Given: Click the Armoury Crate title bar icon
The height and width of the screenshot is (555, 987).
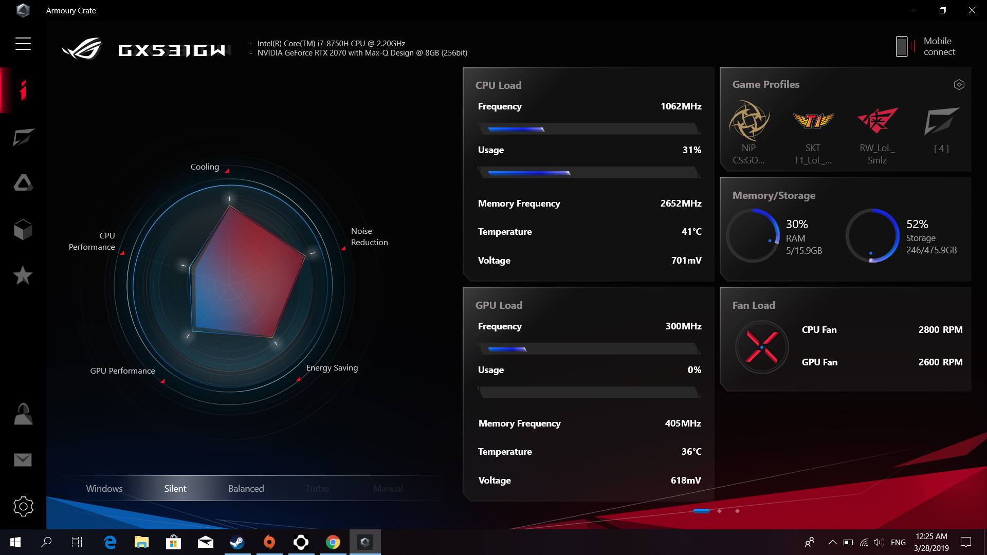Looking at the screenshot, I should coord(23,10).
